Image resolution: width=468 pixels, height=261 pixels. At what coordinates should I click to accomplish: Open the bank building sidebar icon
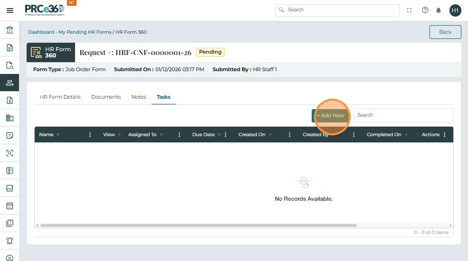coord(10,30)
